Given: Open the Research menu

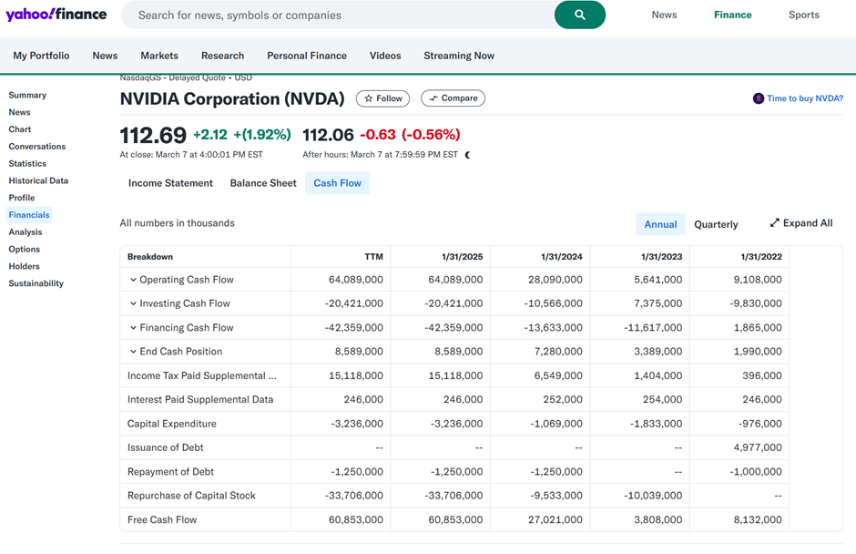Looking at the screenshot, I should 223,56.
